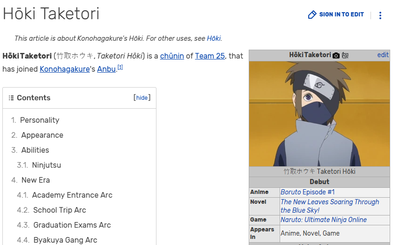Jump to Byakuya Gang Arc subsection
Screen dimensions: 393x245
click(65, 240)
